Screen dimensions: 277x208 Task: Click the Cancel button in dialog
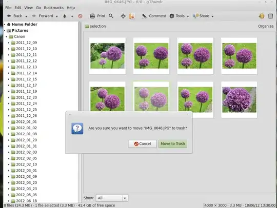pos(142,144)
